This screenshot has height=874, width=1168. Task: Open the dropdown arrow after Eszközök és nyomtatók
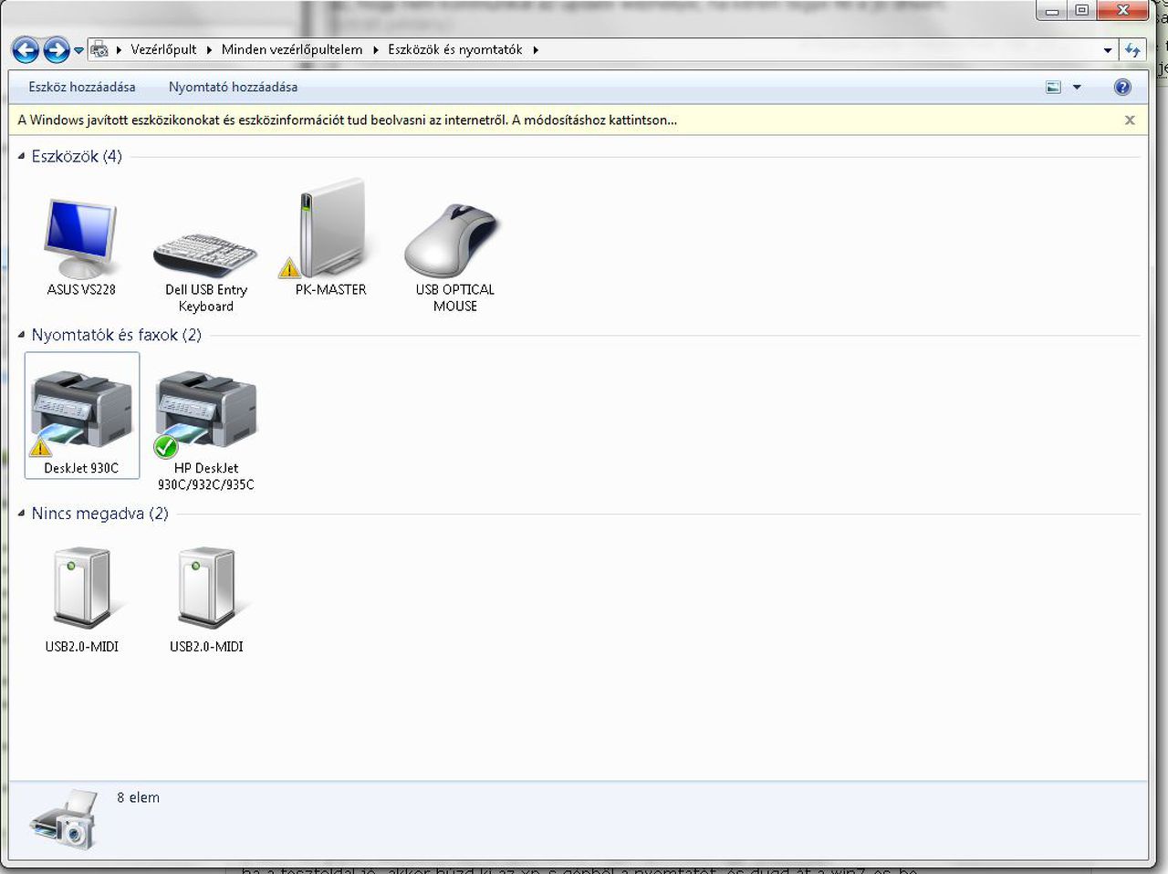(x=536, y=50)
